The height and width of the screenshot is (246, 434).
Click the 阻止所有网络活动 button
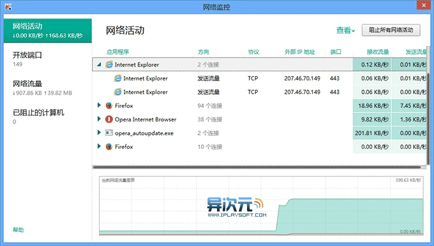tap(391, 30)
